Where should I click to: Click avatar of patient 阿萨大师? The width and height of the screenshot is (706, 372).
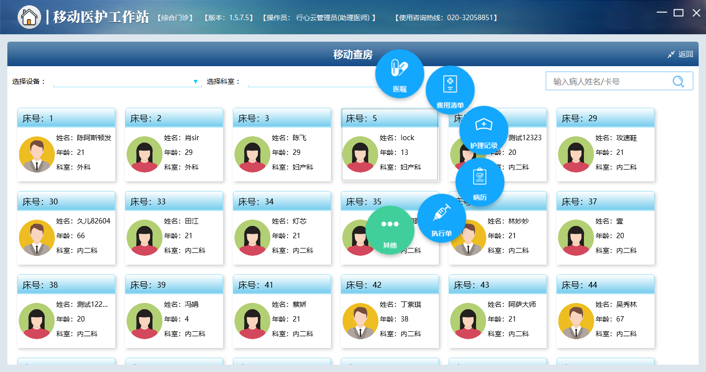pos(468,321)
